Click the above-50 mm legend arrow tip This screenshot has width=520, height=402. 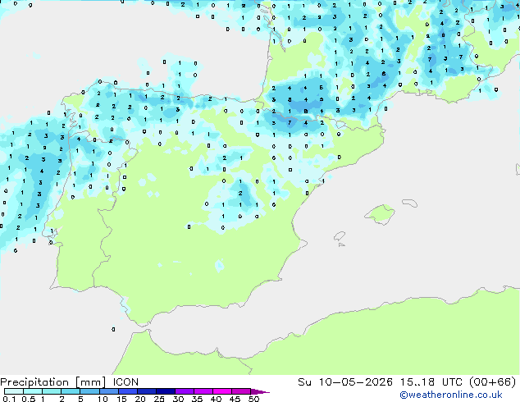coord(260,391)
